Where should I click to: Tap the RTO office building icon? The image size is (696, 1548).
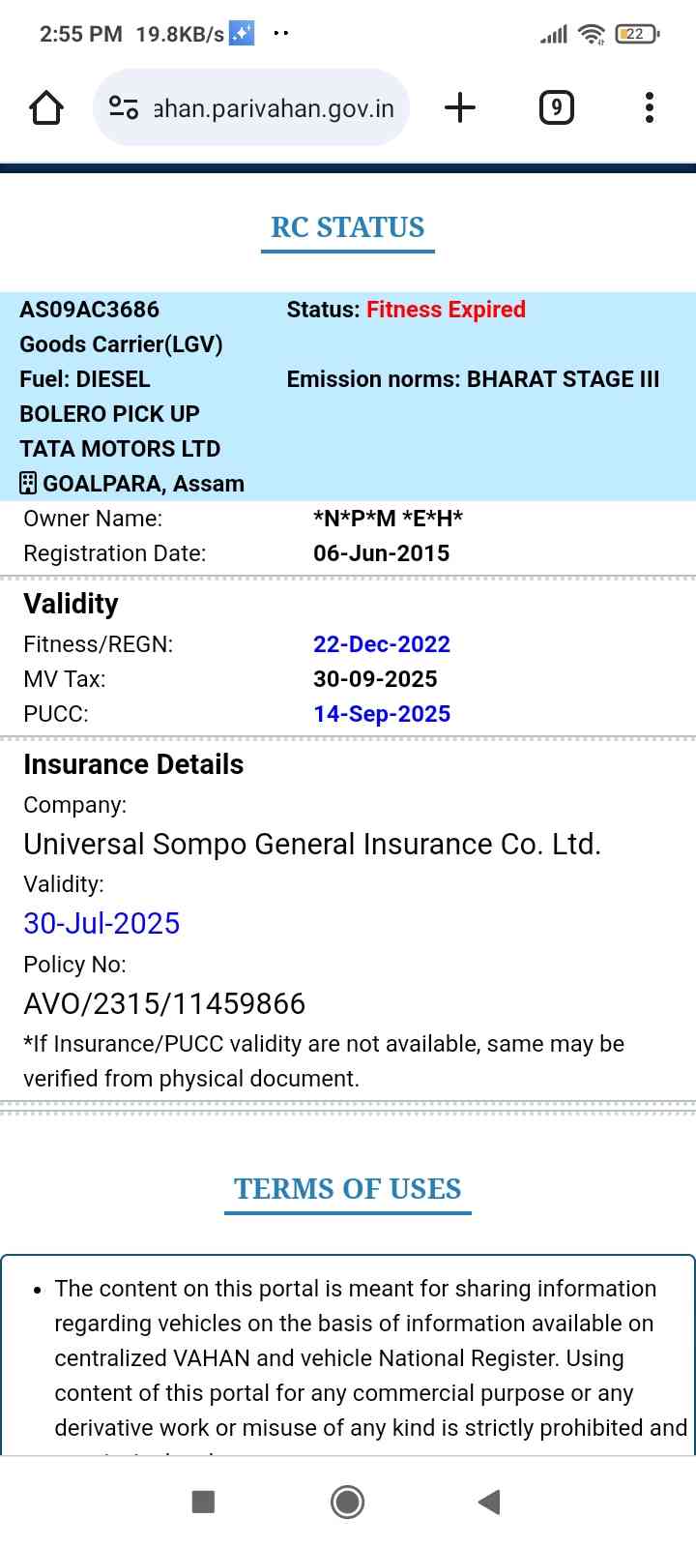(28, 483)
